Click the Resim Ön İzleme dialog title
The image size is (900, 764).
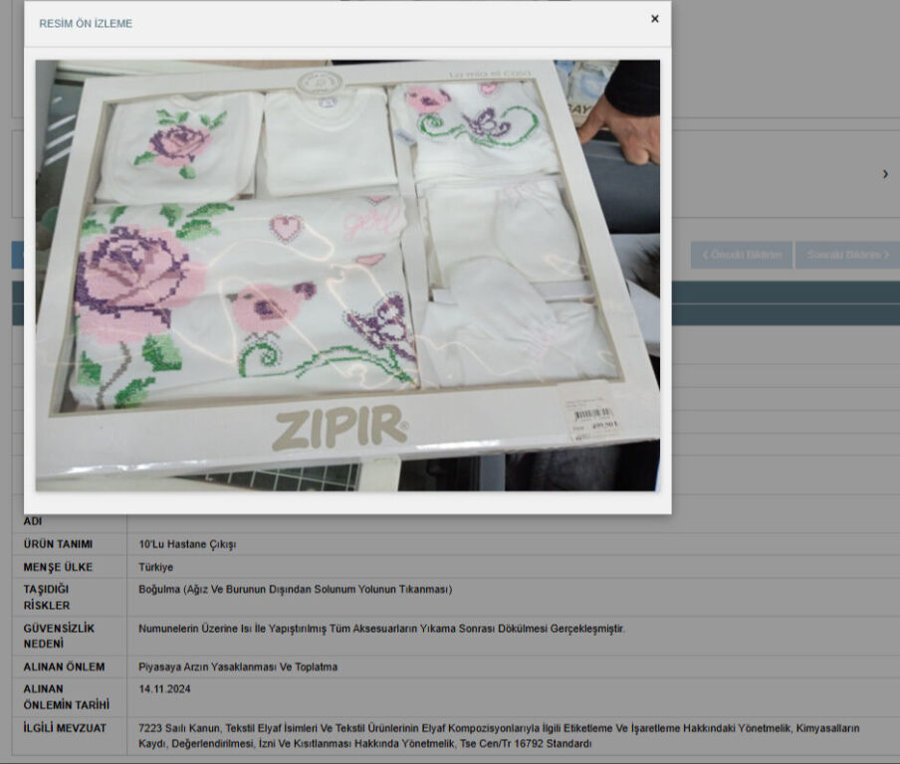pos(86,23)
